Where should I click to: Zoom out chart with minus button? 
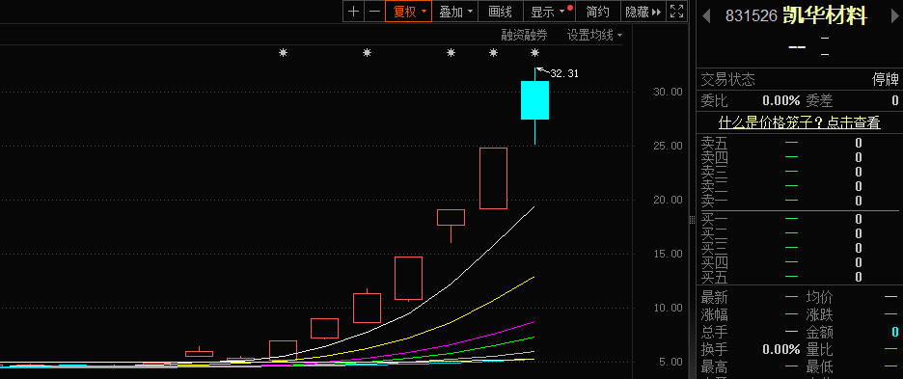point(375,12)
